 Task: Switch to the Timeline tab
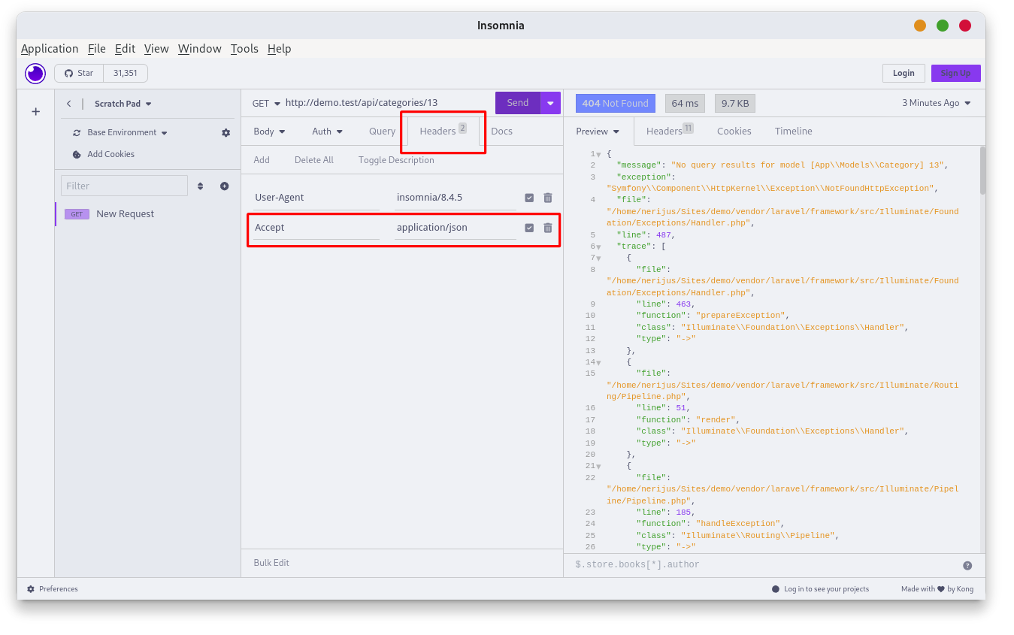click(794, 131)
